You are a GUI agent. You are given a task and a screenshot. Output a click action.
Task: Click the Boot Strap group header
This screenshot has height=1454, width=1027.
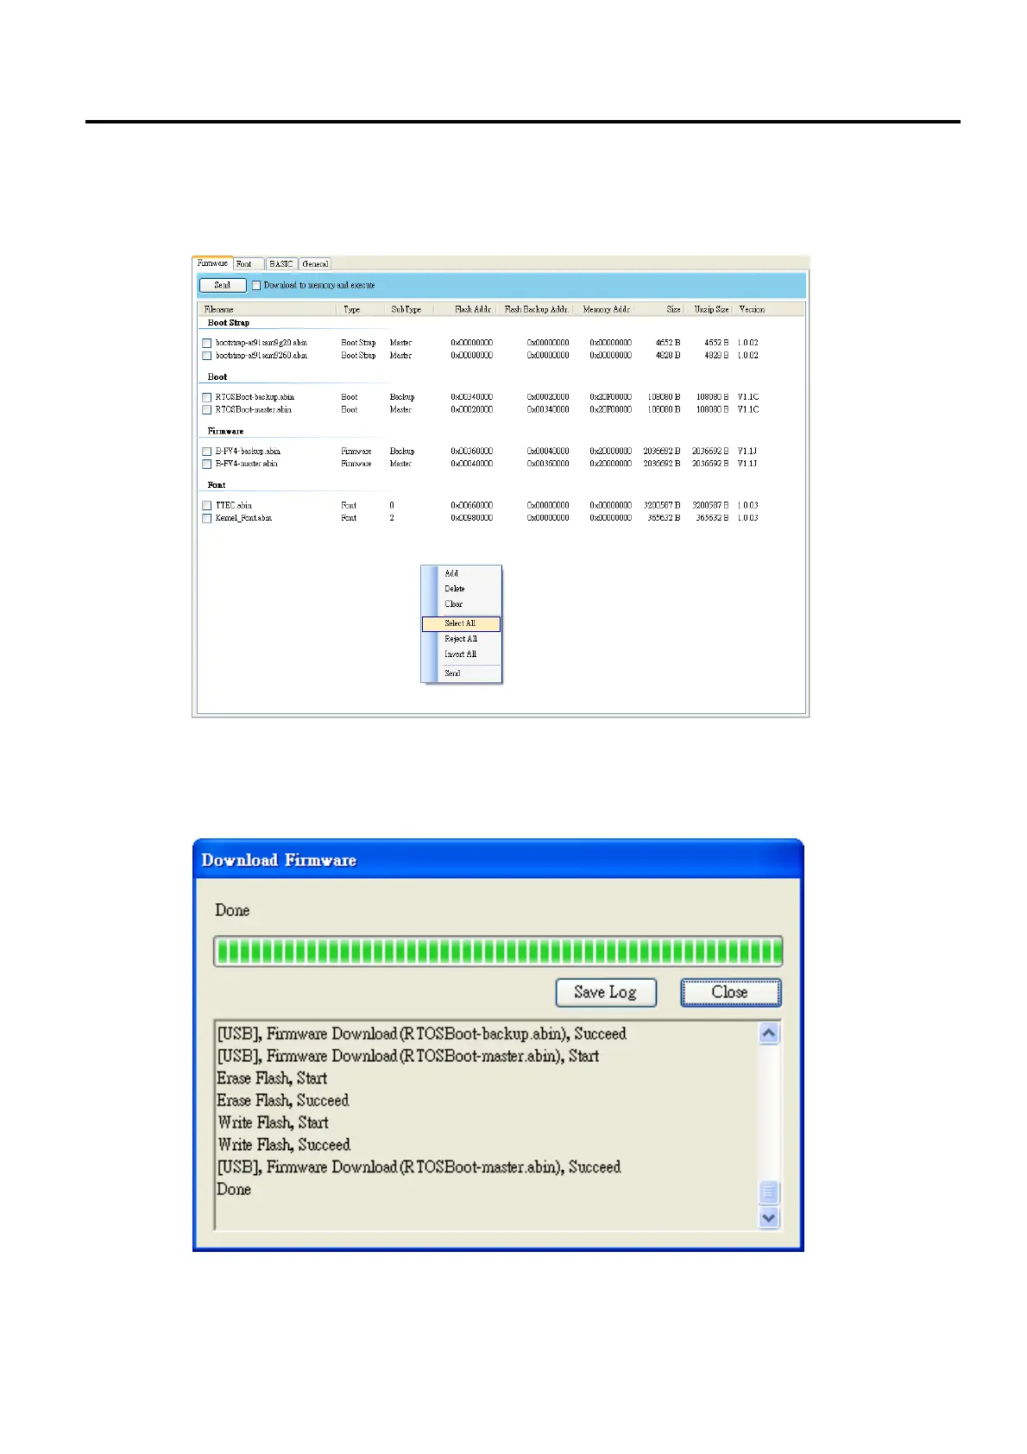tap(228, 323)
